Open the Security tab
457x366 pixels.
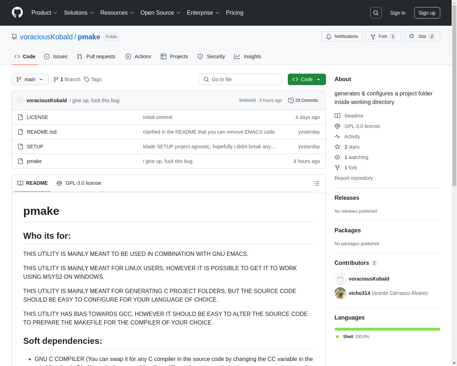pos(211,56)
